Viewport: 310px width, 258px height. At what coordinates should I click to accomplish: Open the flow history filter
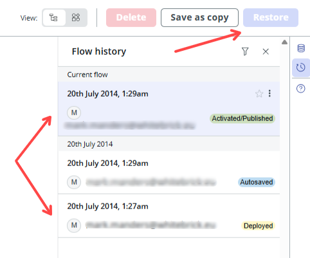(x=245, y=51)
